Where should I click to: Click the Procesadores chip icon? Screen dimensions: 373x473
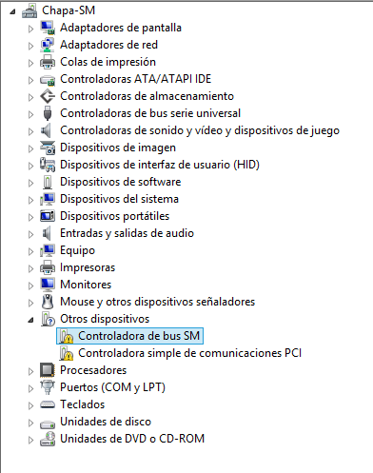click(48, 370)
